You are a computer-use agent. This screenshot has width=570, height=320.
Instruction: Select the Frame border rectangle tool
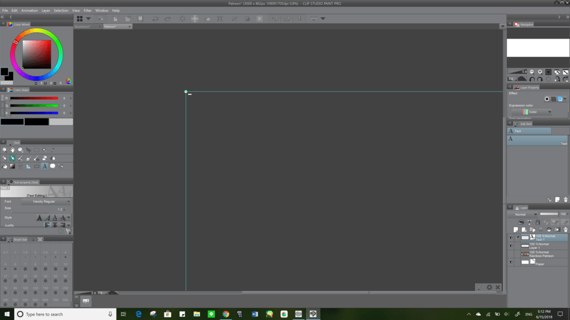click(36, 166)
